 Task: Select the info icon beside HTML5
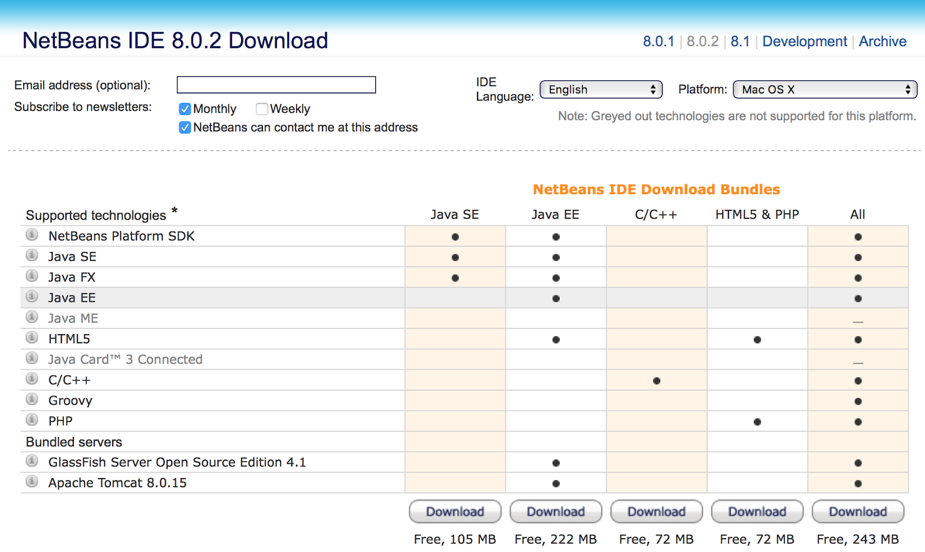31,336
